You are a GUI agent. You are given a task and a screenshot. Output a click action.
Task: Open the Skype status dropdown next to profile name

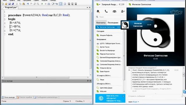(x=99, y=5)
